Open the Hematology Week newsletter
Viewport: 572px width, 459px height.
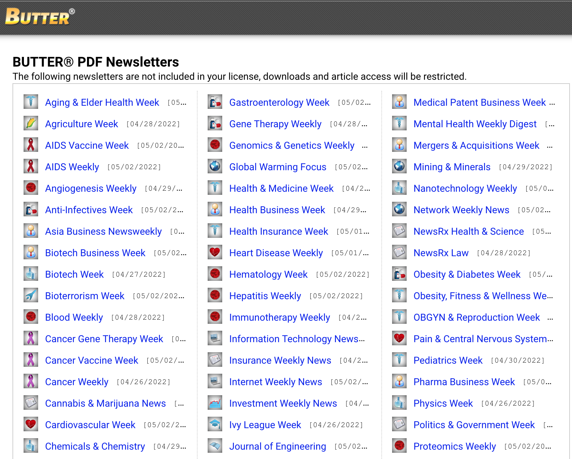[x=268, y=275]
